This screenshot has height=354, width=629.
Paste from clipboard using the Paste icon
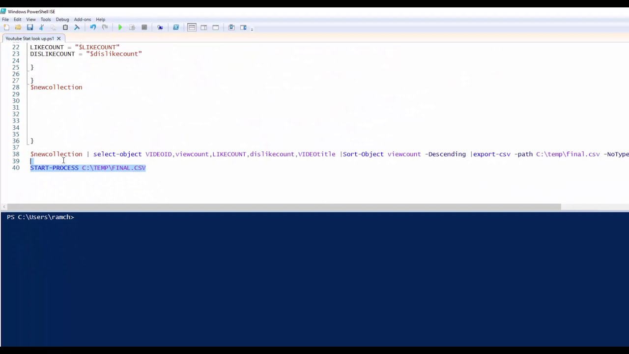65,28
